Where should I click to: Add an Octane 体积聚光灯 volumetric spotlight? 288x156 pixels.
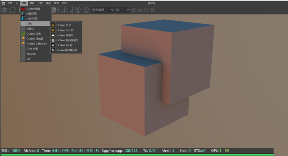pyautogui.click(x=66, y=50)
